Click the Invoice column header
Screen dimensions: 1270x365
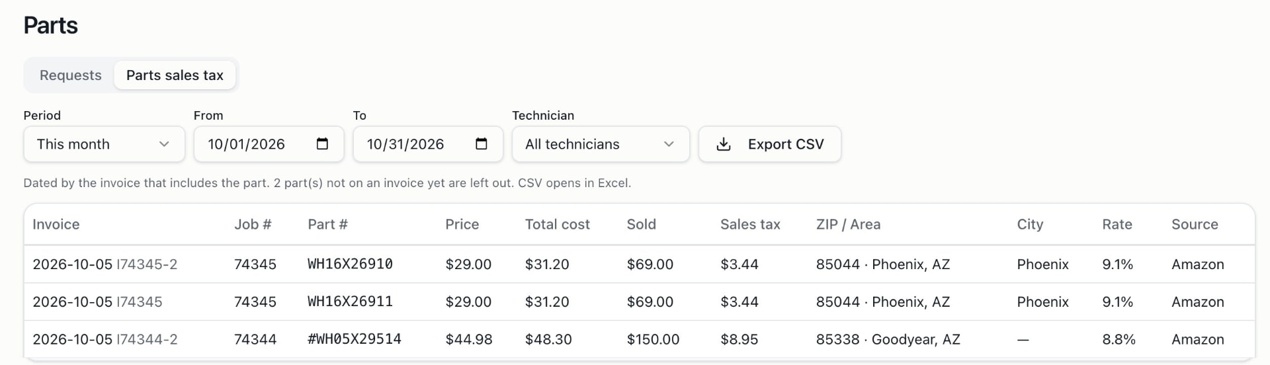(x=56, y=224)
